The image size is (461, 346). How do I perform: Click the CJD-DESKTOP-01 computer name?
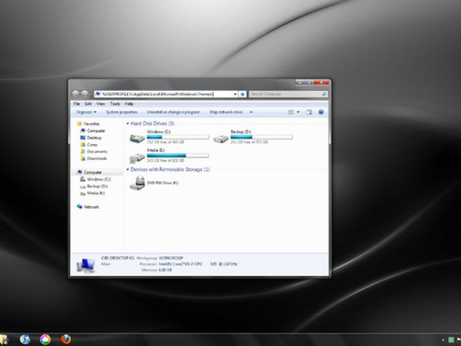tap(118, 258)
